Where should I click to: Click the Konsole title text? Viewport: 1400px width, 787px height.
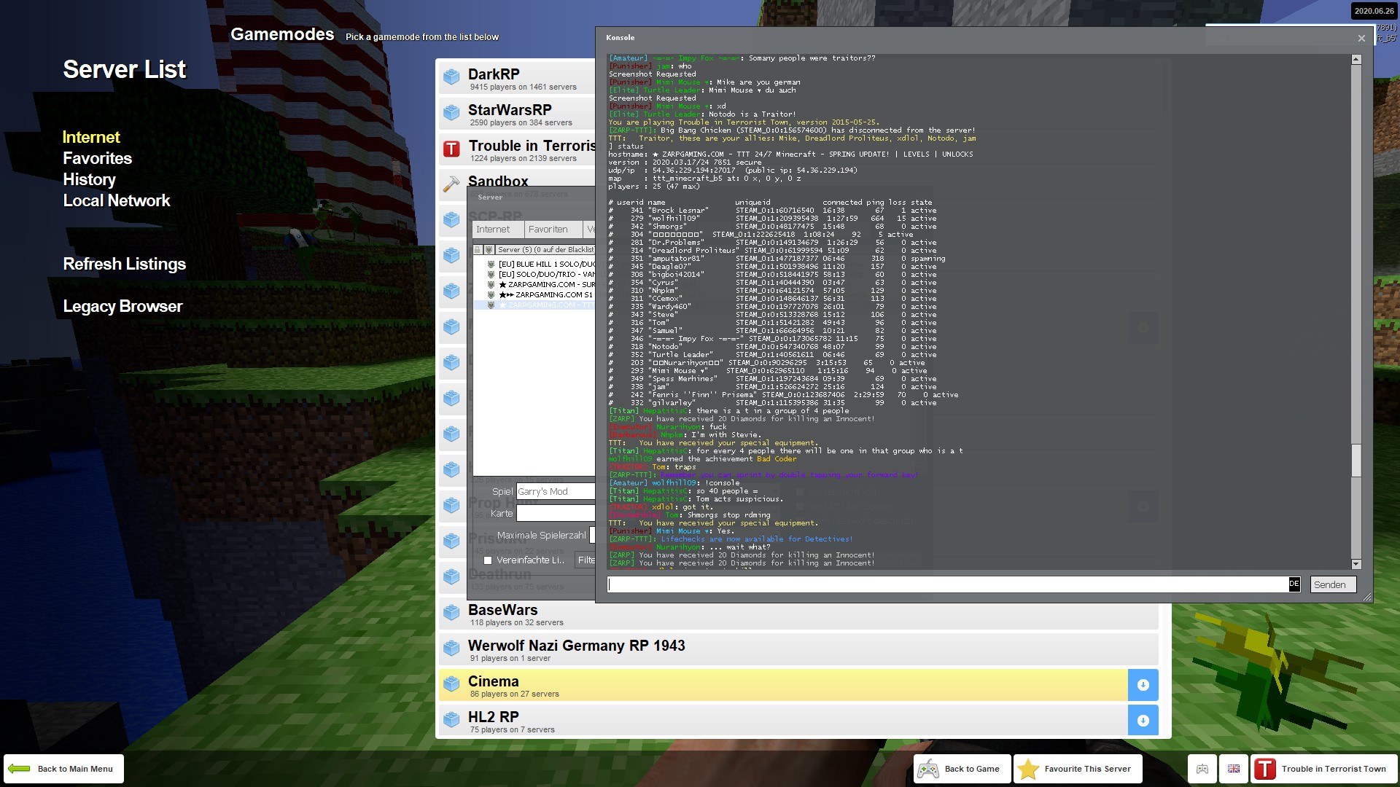click(x=621, y=38)
